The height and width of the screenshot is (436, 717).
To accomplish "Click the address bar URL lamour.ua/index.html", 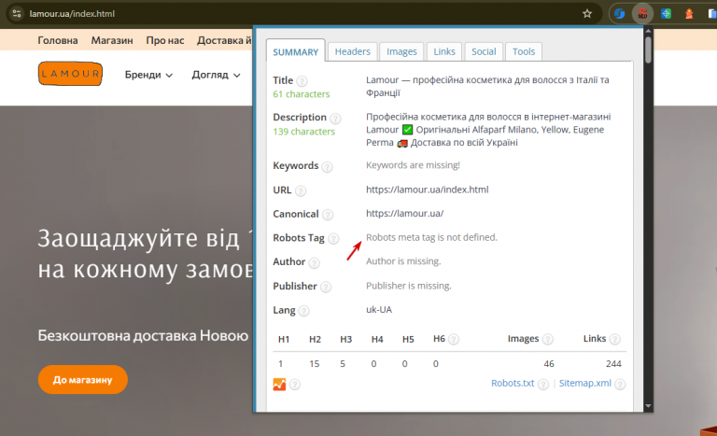I will click(x=72, y=14).
